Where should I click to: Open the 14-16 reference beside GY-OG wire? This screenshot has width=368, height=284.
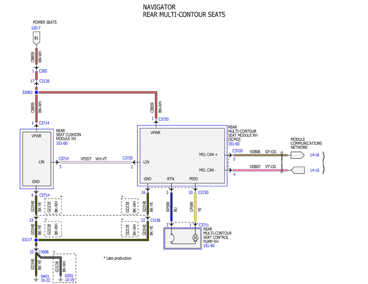[x=315, y=155]
